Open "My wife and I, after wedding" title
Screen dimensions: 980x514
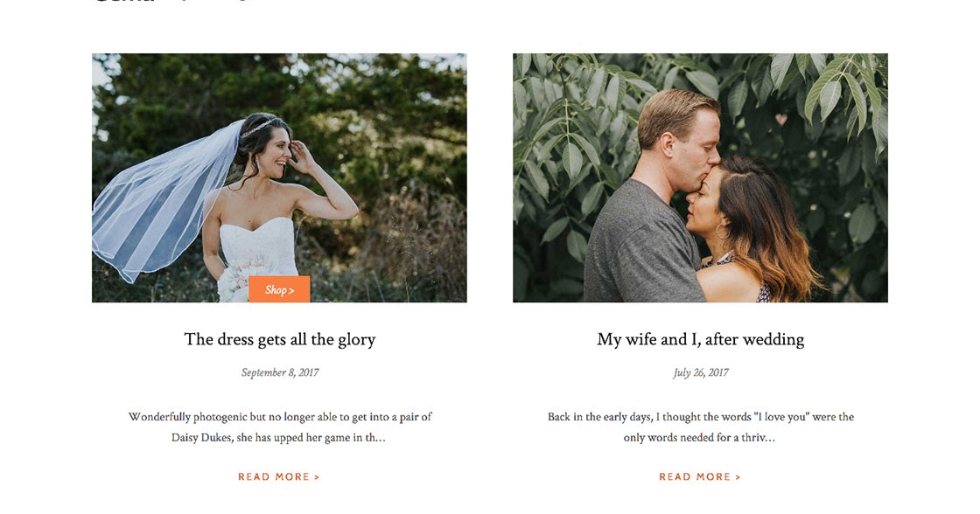[700, 339]
